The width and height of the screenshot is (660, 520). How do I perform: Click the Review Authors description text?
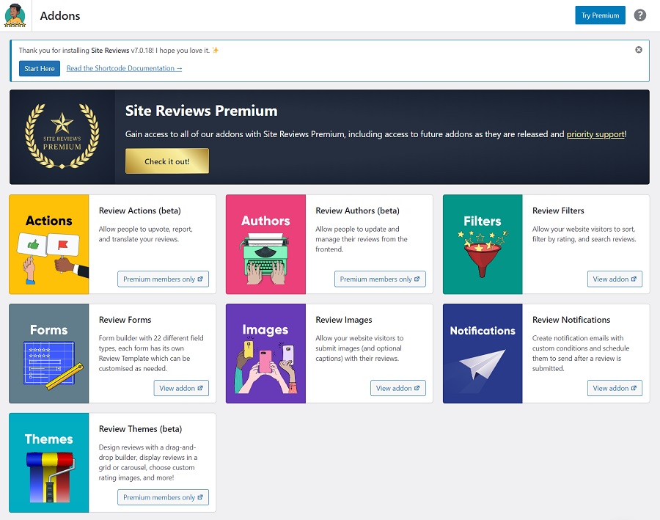coord(361,239)
